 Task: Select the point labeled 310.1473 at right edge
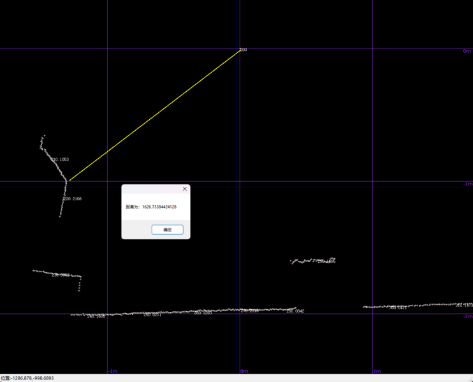click(x=464, y=305)
